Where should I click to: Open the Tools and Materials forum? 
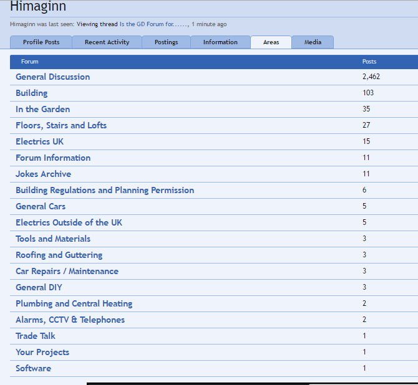tap(53, 239)
